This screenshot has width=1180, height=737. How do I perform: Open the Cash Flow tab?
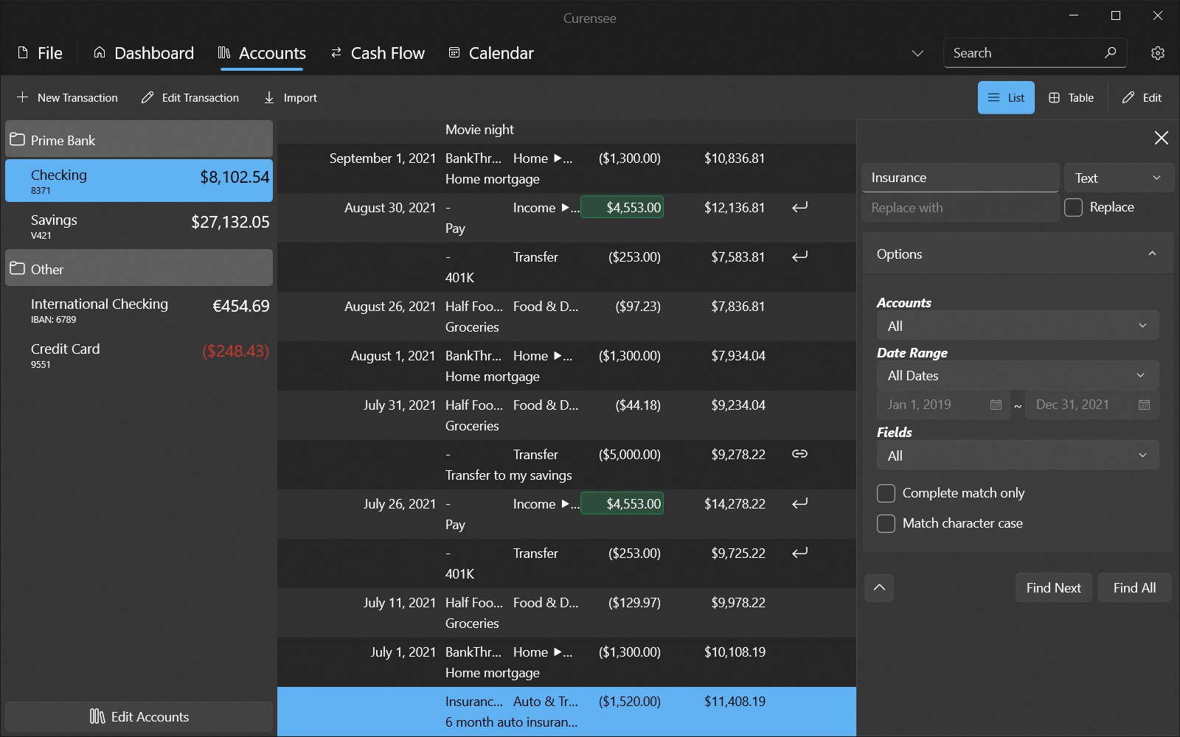click(x=378, y=53)
